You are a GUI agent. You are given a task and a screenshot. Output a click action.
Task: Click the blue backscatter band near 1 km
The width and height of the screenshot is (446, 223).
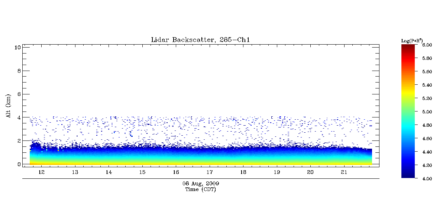click(x=201, y=152)
